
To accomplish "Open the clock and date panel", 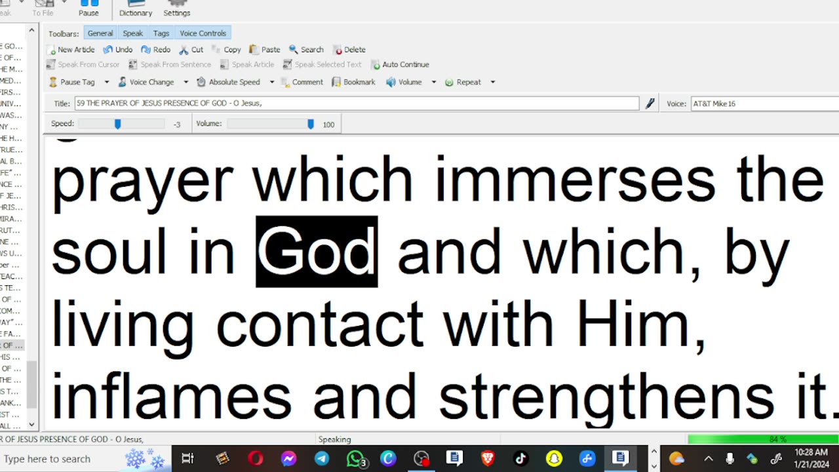I will point(811,459).
